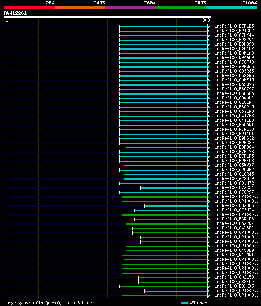Screen dimensions: 261x306
Task: Select the UniRef100_Q10R45 label
Action: [234, 174]
